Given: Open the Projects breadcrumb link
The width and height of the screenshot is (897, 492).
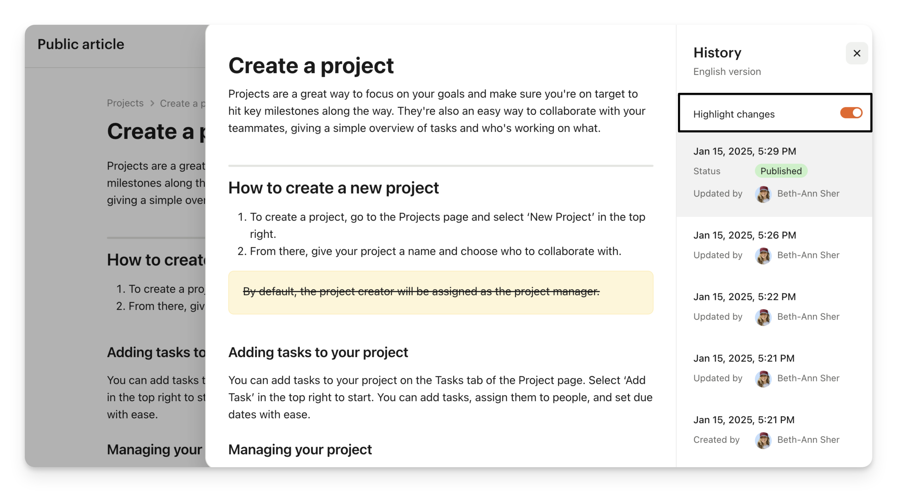Looking at the screenshot, I should [125, 103].
